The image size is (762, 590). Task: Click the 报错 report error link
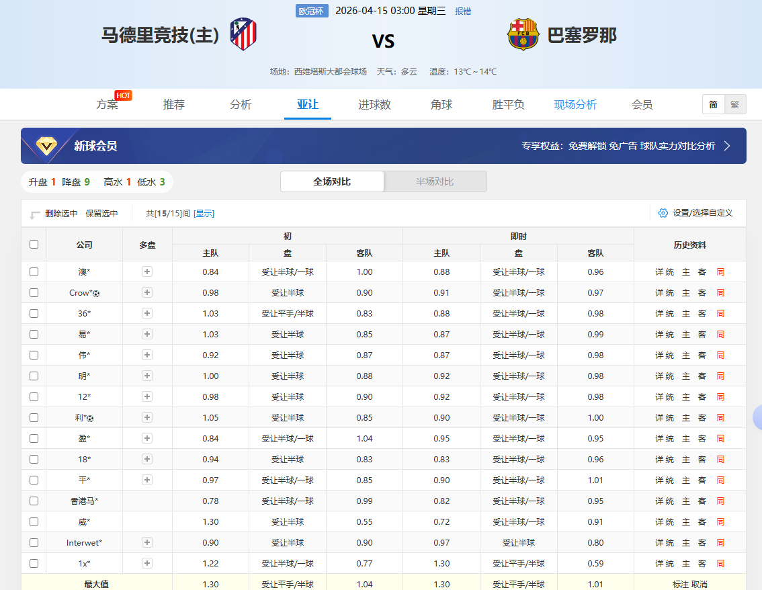click(463, 11)
